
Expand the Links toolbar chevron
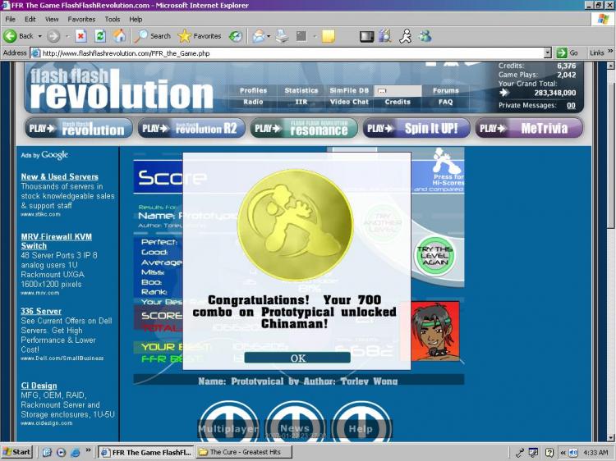coord(610,51)
